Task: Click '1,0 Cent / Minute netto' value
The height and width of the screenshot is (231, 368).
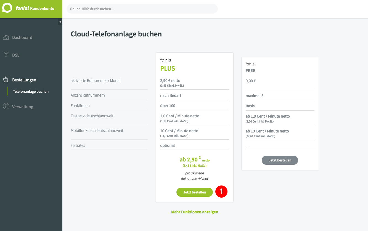Action: coord(180,116)
